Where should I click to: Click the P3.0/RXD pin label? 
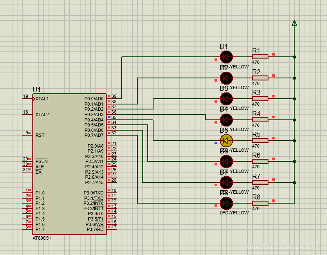pyautogui.click(x=94, y=193)
